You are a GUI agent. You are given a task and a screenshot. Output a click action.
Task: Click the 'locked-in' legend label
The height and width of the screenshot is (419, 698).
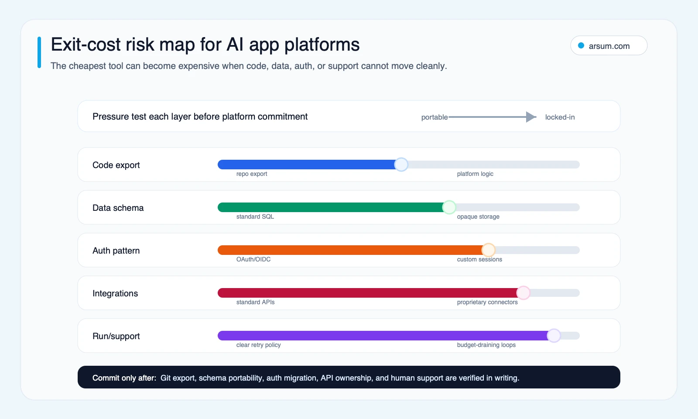pyautogui.click(x=560, y=117)
